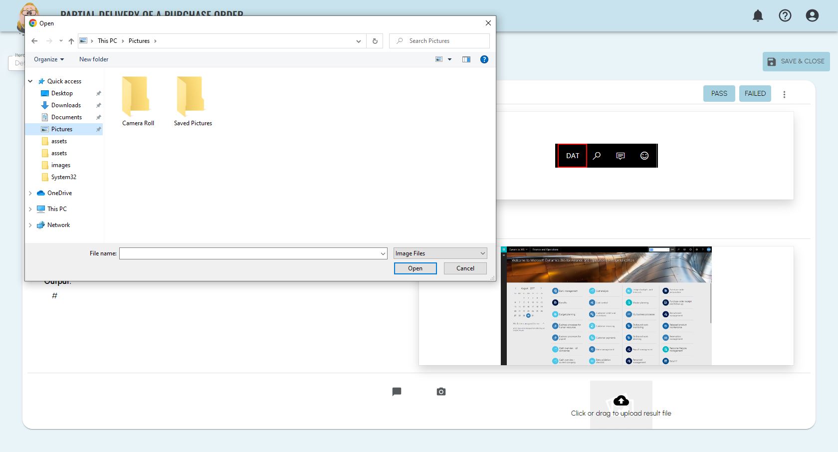Click the notifications bell icon
This screenshot has height=452, width=838.
(758, 16)
